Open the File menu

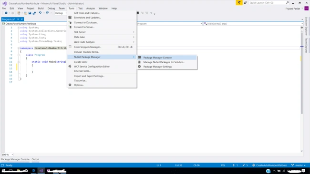tap(4, 8)
